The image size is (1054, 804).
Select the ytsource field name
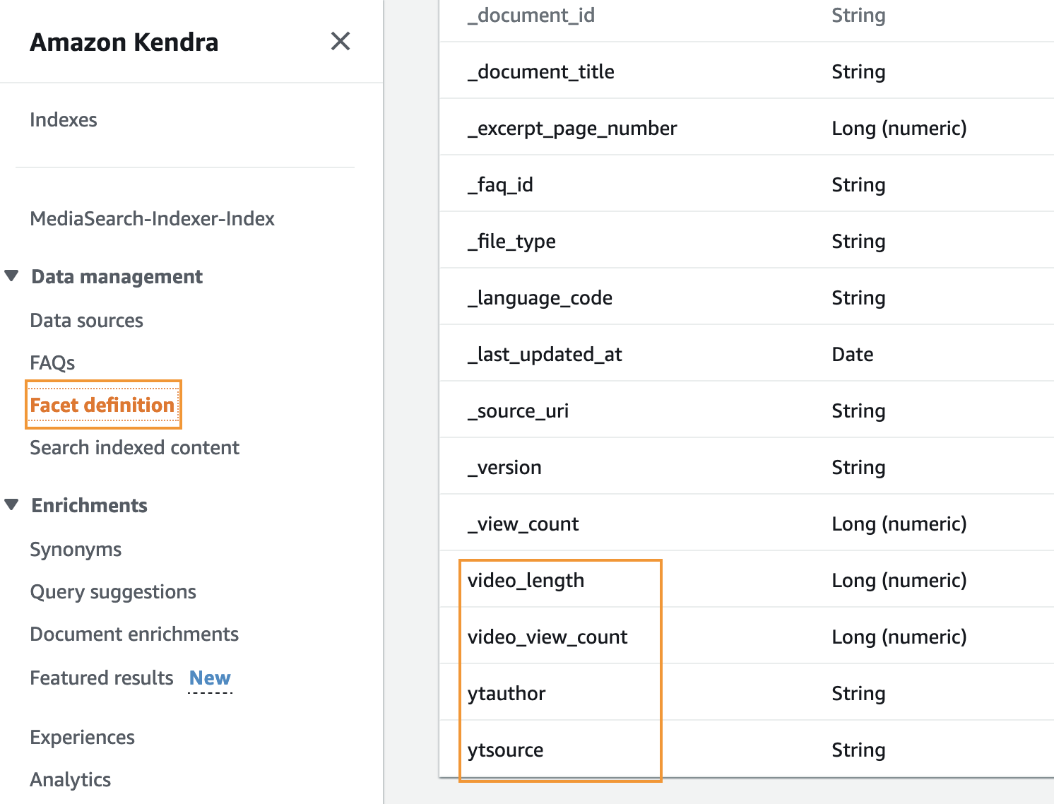[505, 750]
